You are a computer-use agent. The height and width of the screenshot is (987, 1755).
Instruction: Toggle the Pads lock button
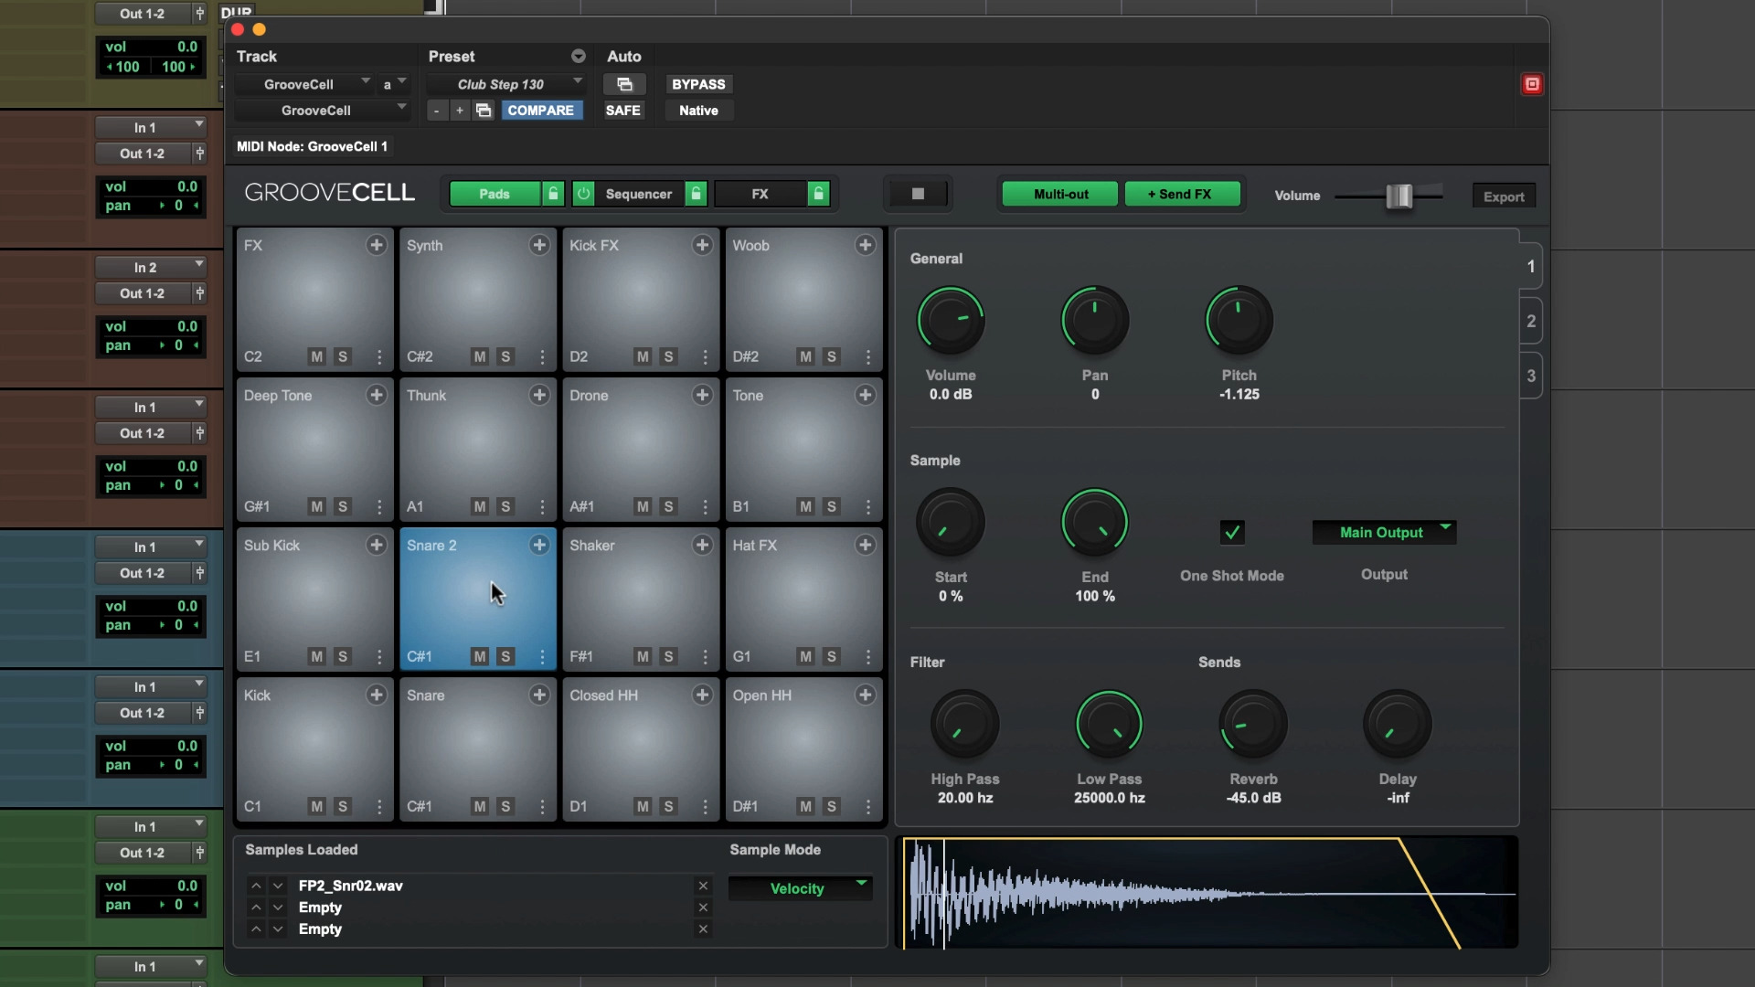(x=552, y=194)
